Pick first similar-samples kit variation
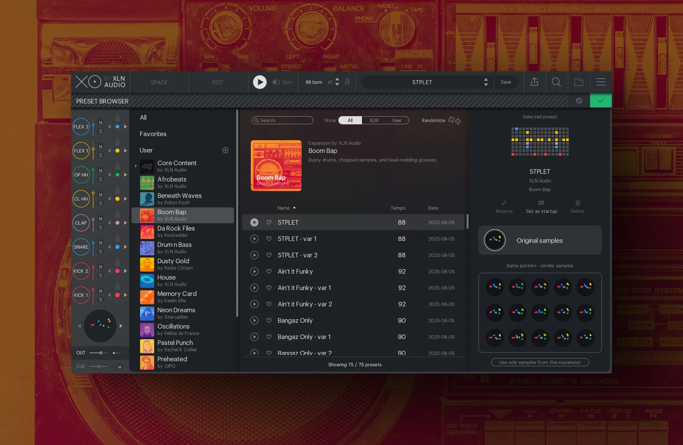The image size is (683, 445). tap(495, 287)
